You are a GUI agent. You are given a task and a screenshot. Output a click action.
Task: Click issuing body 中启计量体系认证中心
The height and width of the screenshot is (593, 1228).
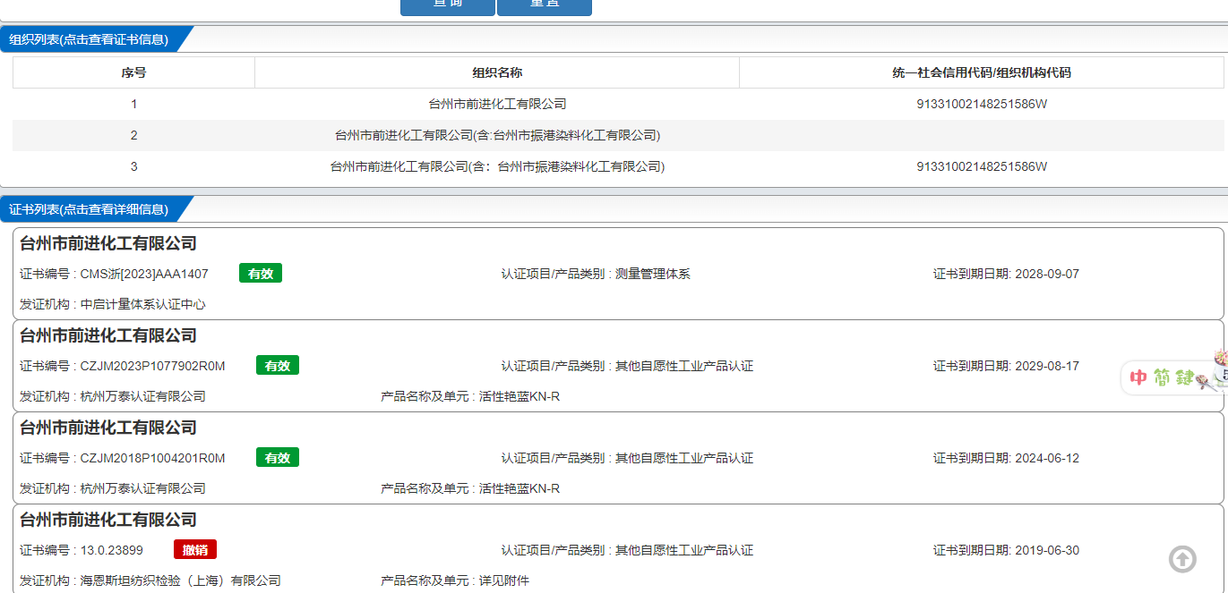tap(143, 304)
